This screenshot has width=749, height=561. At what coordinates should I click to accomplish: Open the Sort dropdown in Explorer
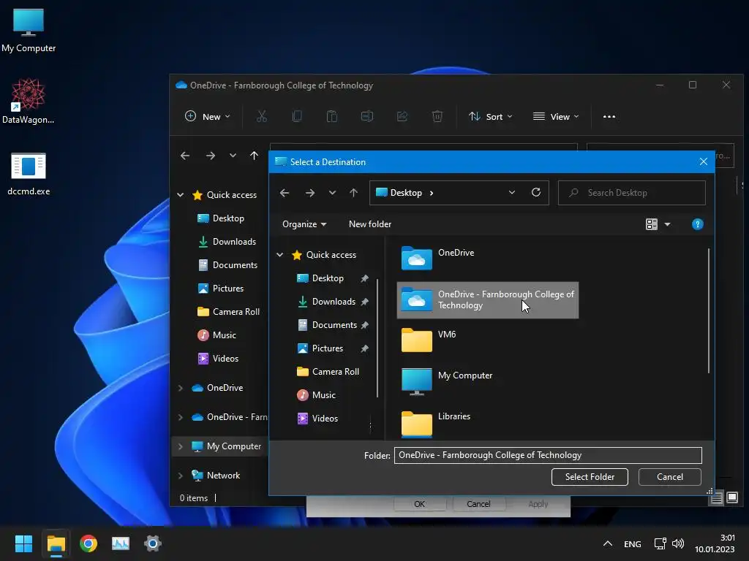(x=491, y=116)
